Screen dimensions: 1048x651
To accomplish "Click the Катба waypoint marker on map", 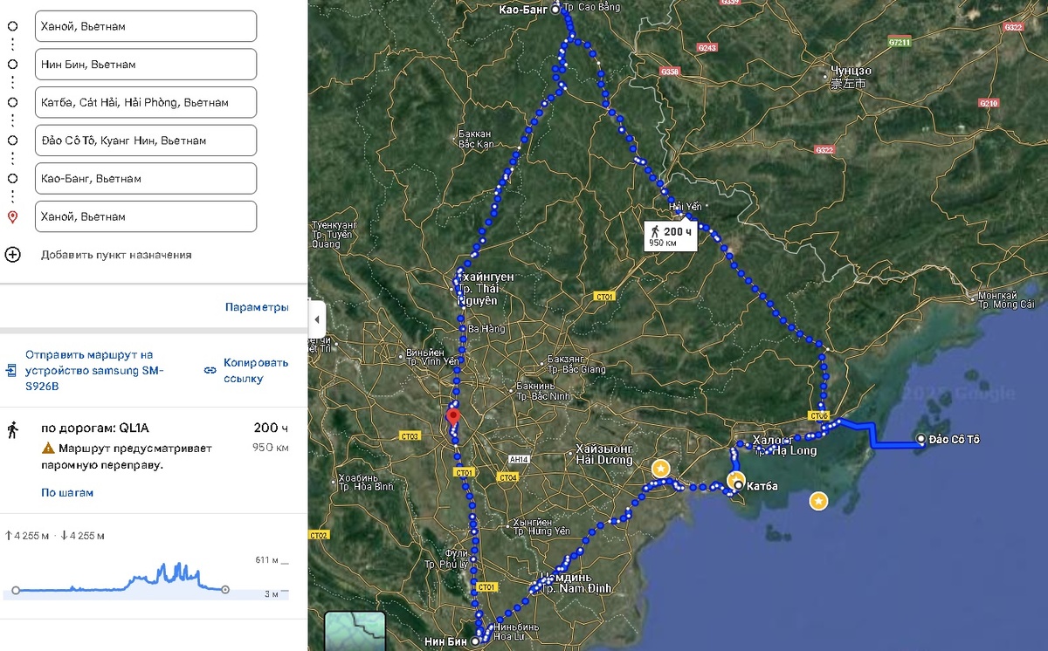I will tap(738, 485).
